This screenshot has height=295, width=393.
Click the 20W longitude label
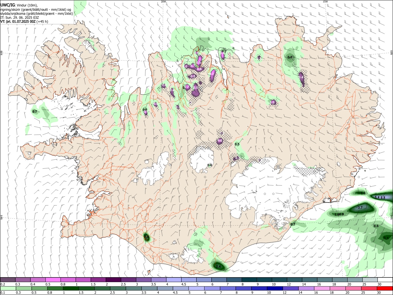[163, 2]
